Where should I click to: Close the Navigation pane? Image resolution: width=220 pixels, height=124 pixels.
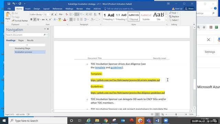click(48, 29)
